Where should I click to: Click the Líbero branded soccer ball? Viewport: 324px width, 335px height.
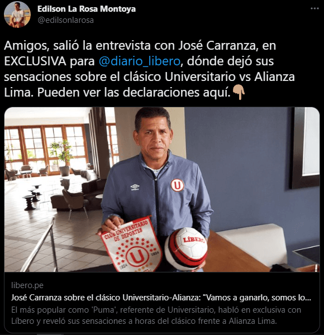tap(185, 248)
